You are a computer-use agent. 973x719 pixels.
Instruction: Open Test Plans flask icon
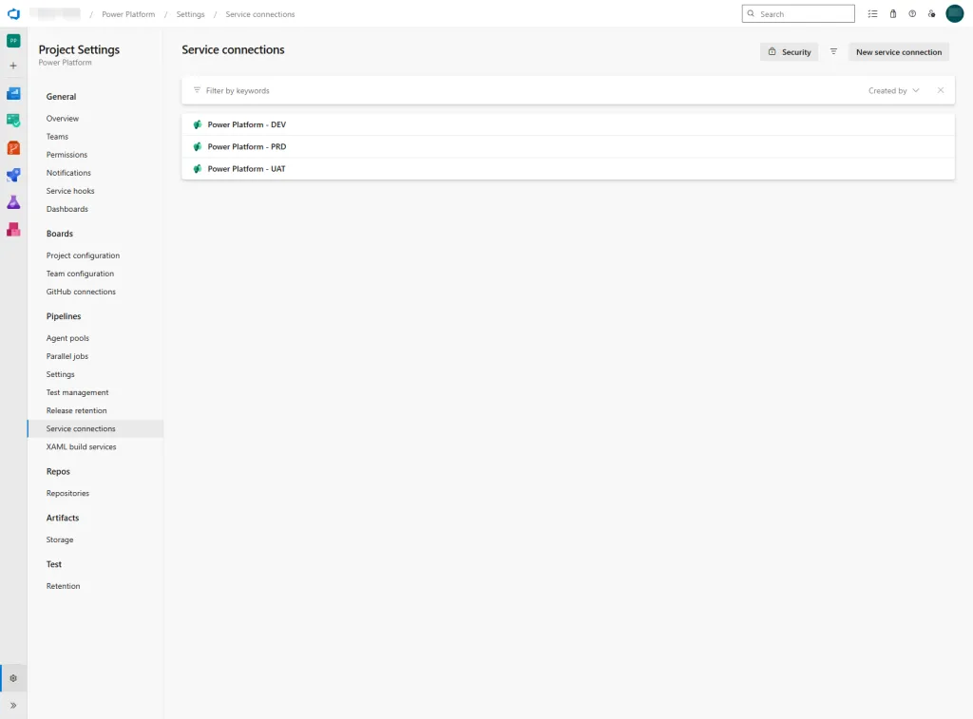coord(13,202)
